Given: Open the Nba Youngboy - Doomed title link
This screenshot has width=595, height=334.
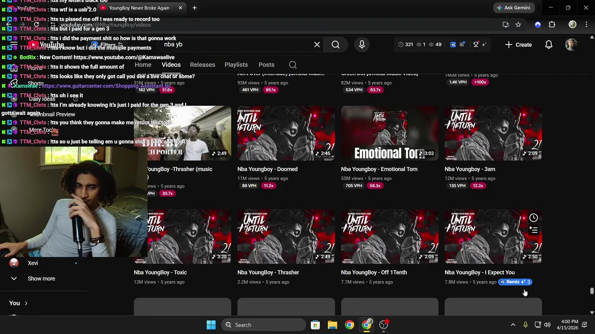Looking at the screenshot, I should pos(267,169).
